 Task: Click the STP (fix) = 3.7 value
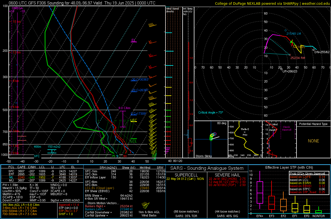point(68,211)
